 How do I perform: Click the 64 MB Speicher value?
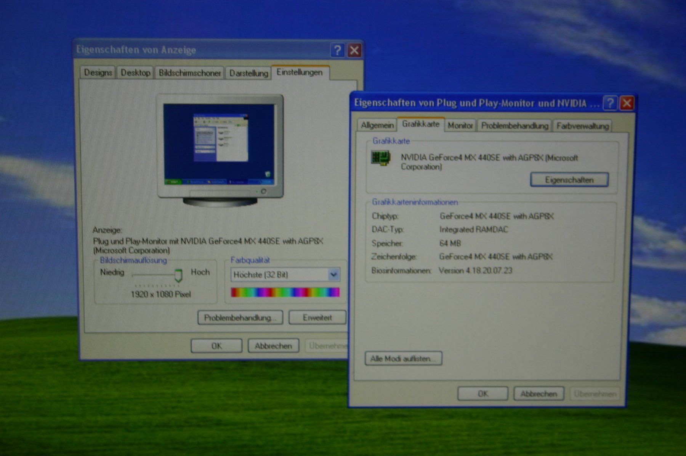450,243
